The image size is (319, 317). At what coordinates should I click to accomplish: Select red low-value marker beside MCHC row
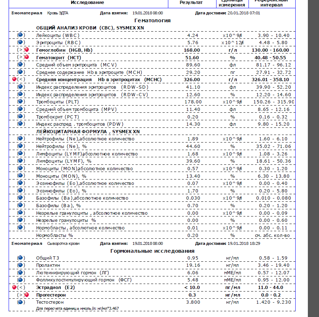point(14,80)
